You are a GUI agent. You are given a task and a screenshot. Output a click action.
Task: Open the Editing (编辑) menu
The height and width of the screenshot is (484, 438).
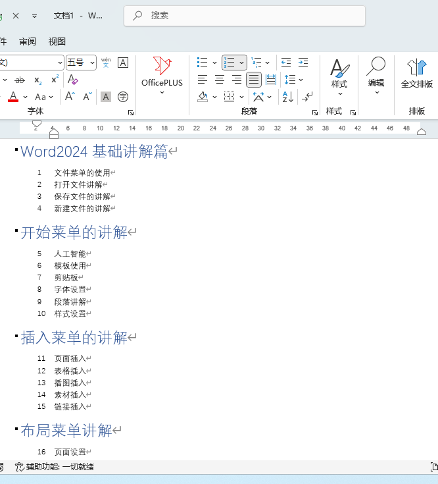[376, 76]
